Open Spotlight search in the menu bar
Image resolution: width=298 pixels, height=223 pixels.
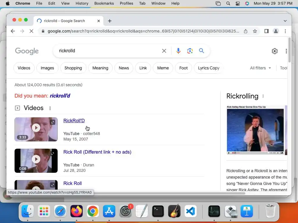[228, 3]
